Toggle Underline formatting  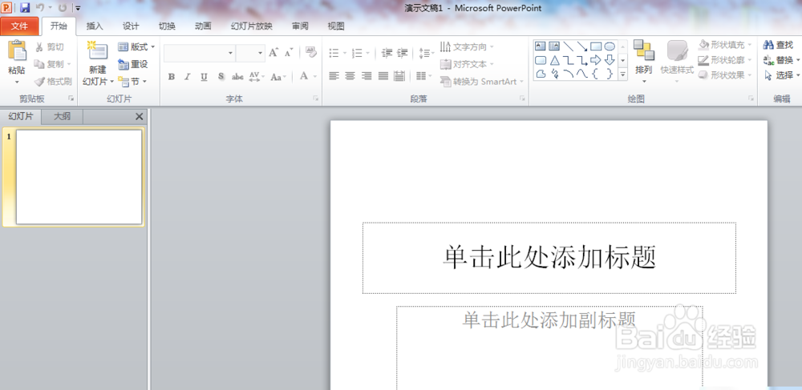tap(204, 77)
